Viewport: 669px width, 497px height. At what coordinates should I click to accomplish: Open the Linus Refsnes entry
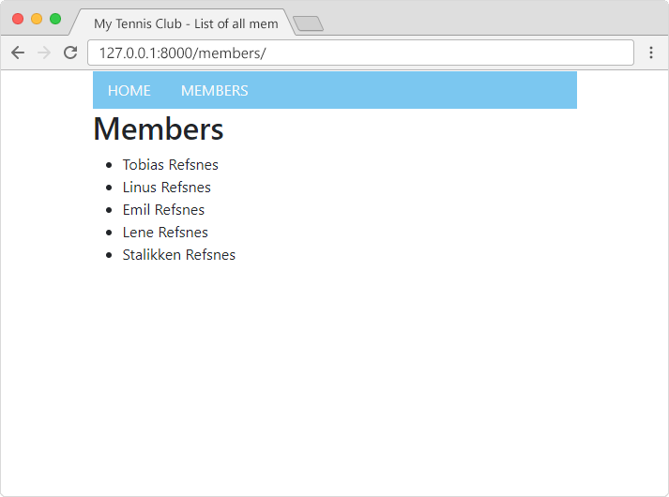click(x=166, y=188)
